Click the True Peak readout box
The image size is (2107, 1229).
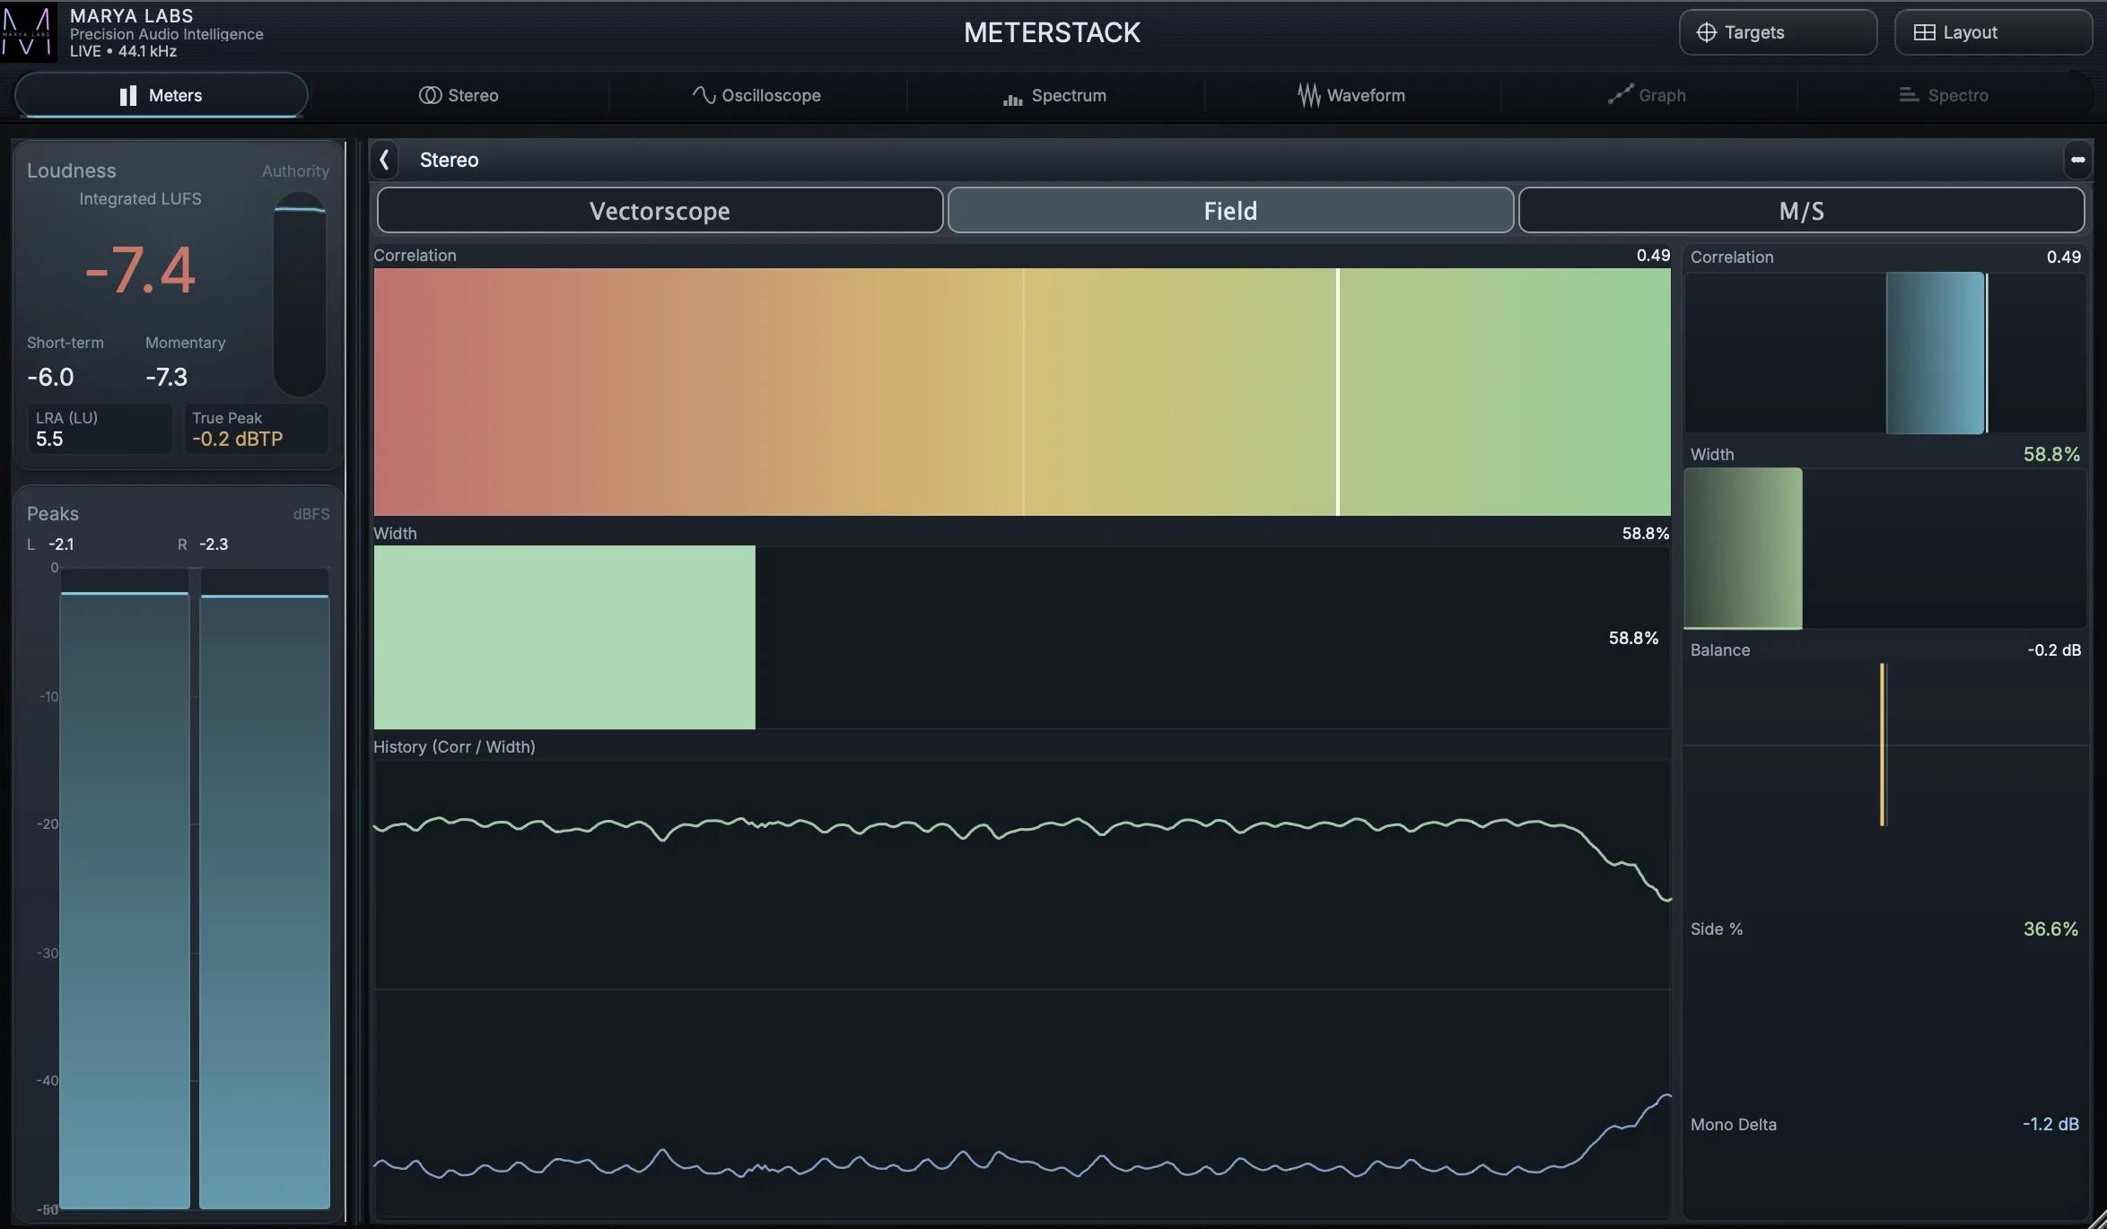click(x=256, y=429)
